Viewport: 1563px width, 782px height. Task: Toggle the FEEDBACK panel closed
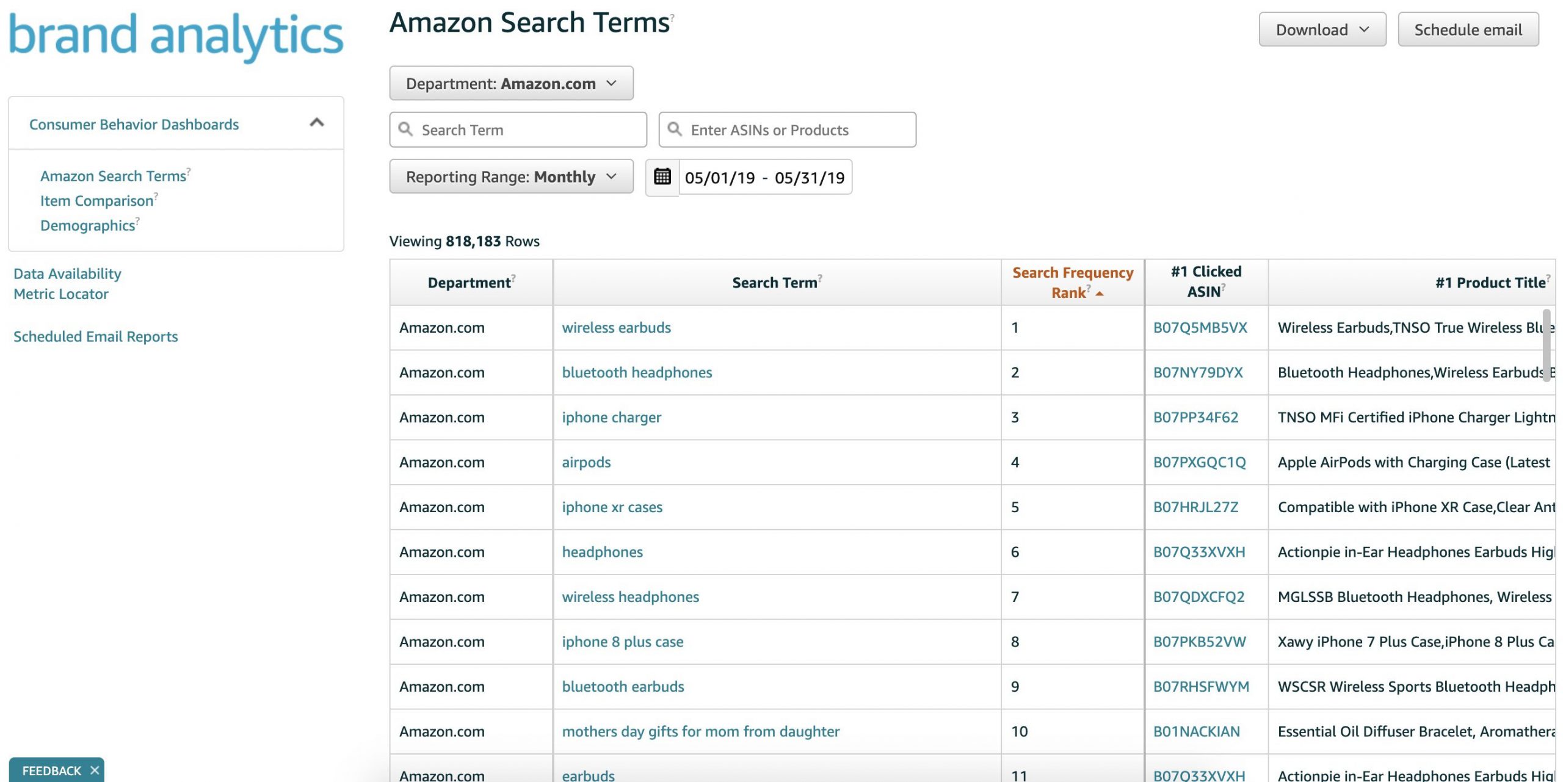pyautogui.click(x=93, y=769)
